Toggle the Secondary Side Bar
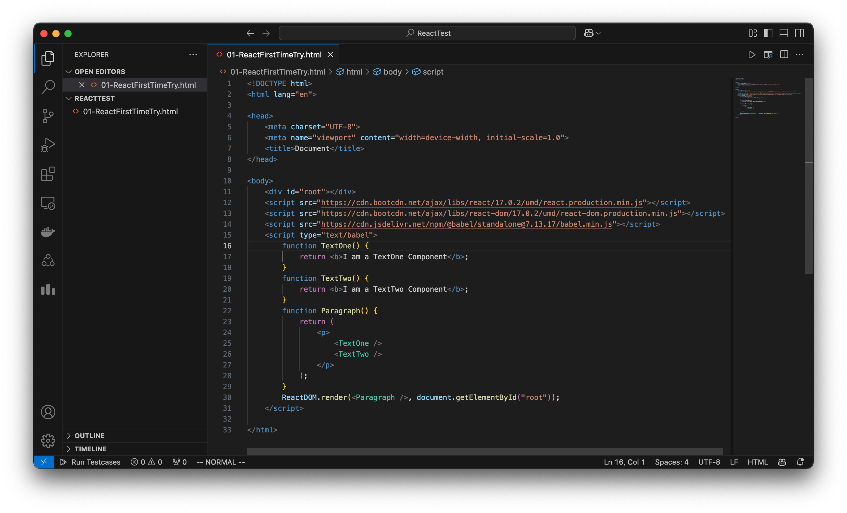The image size is (847, 513). 799,33
